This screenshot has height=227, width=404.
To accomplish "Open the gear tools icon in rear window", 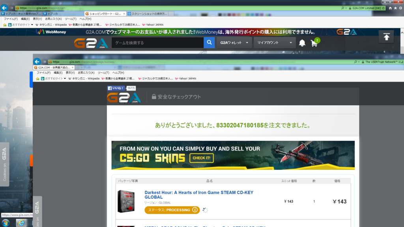I will tap(401, 8).
